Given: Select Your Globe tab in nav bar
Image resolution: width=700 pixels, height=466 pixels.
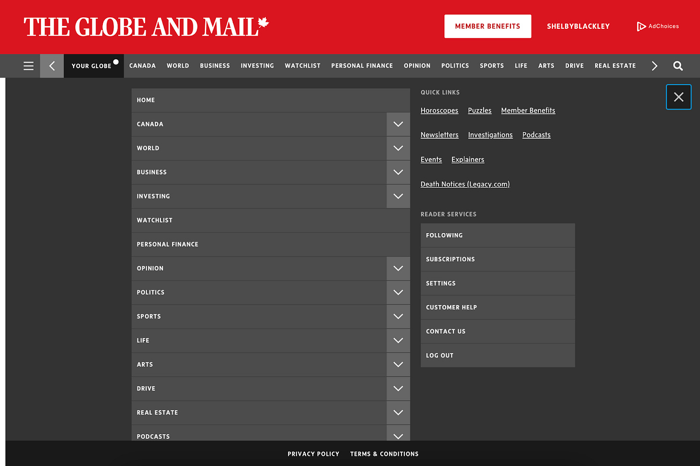Looking at the screenshot, I should (94, 66).
